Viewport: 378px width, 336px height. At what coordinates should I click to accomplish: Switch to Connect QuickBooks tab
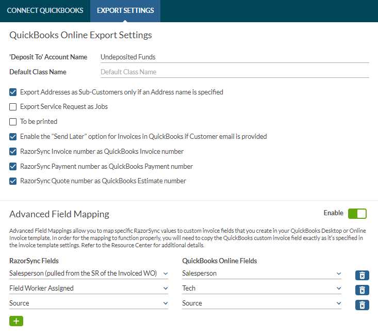45,11
